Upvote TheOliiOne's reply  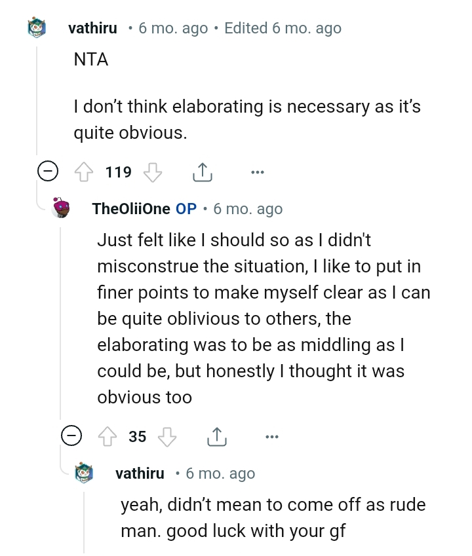(108, 436)
